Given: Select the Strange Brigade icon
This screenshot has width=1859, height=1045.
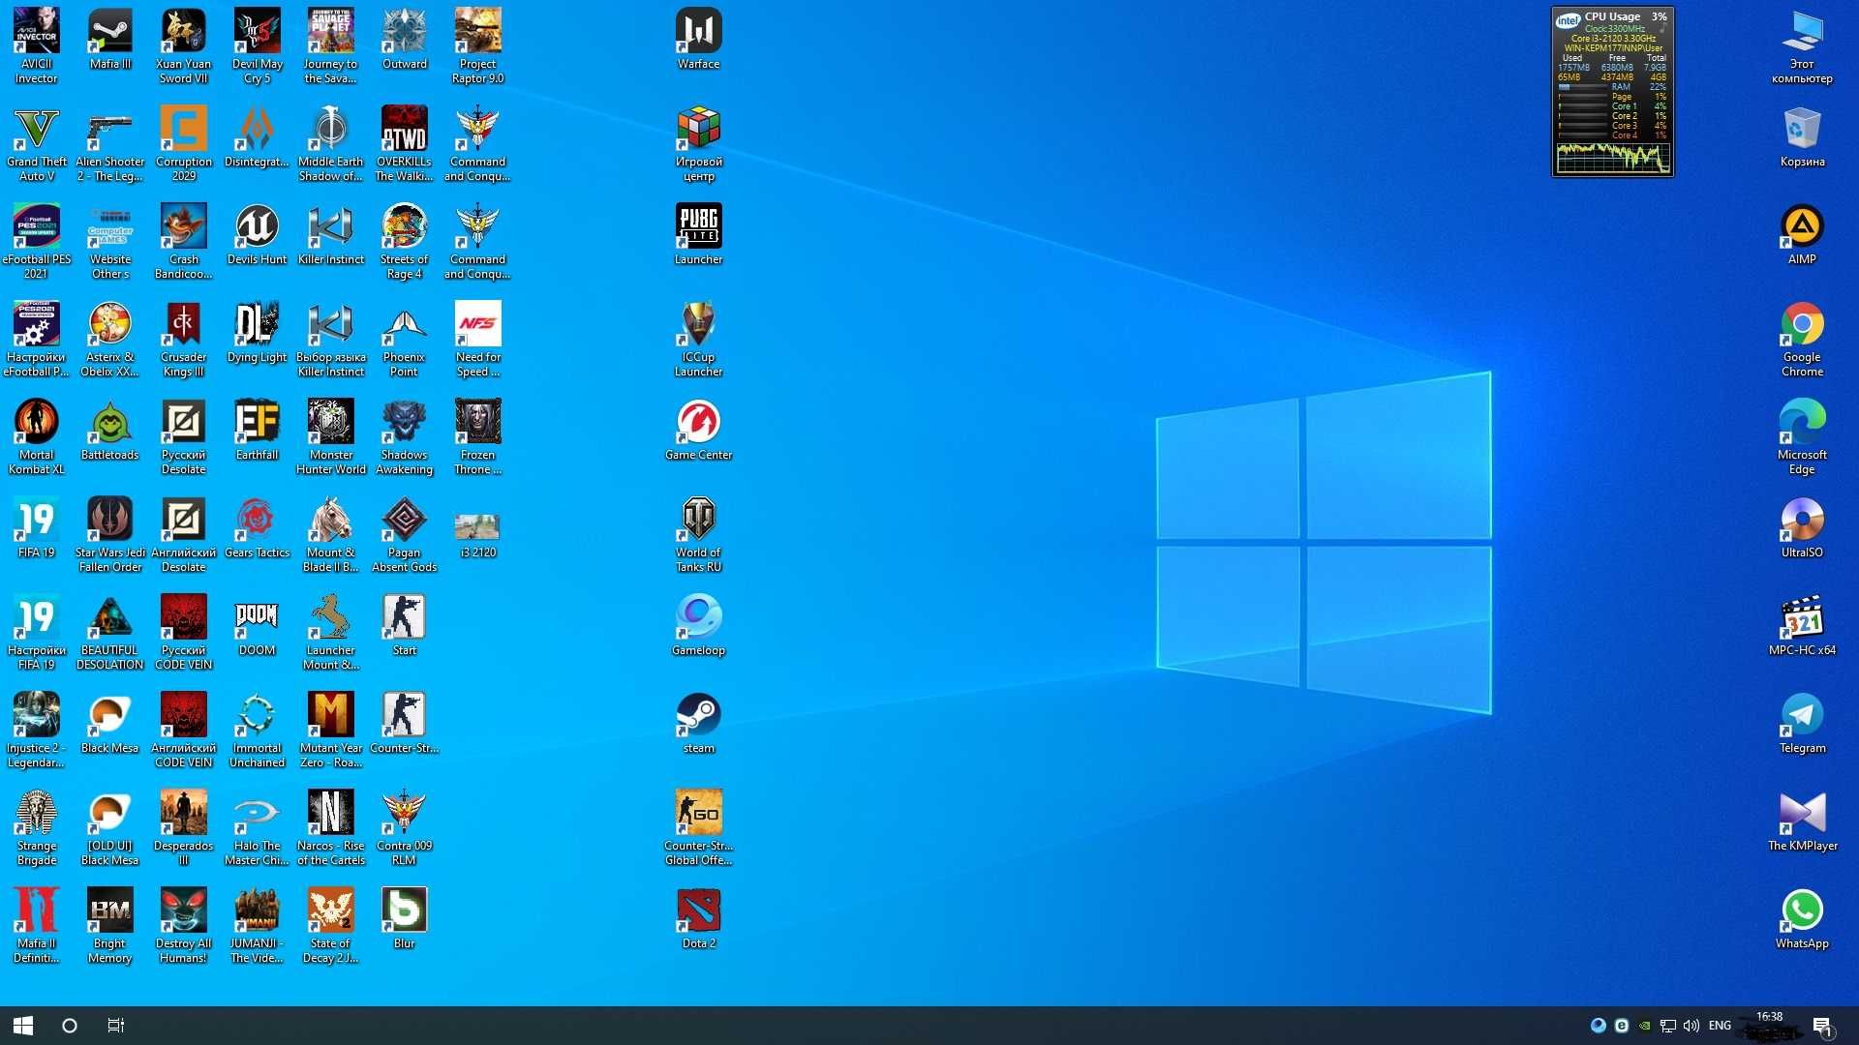Looking at the screenshot, I should point(37,827).
